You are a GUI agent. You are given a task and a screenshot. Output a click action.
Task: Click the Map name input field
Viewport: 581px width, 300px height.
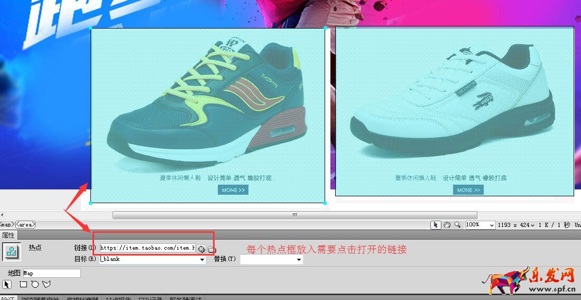51,273
